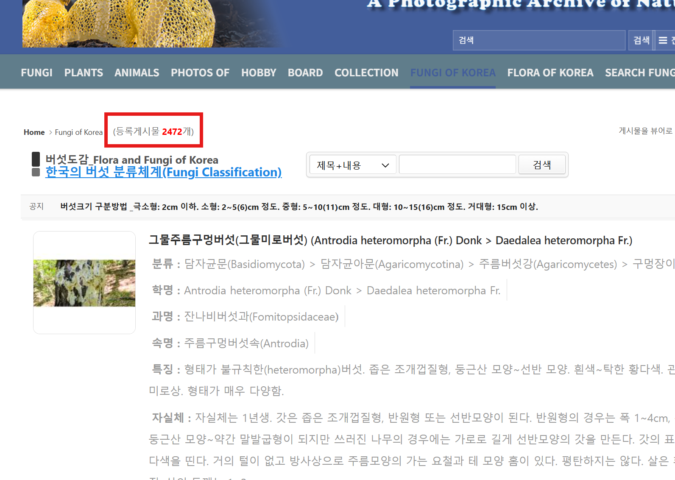Open the HOBBY menu item
The width and height of the screenshot is (675, 480).
(259, 73)
